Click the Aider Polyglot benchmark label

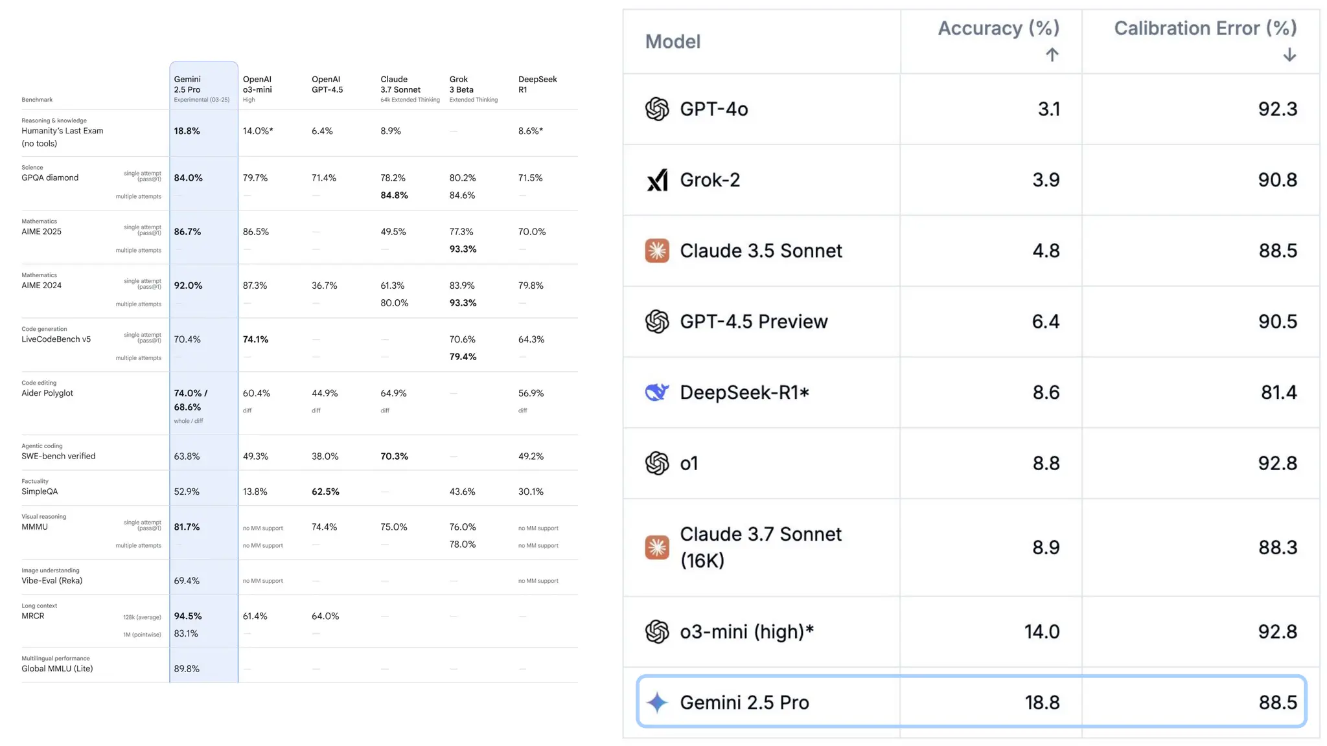click(47, 393)
